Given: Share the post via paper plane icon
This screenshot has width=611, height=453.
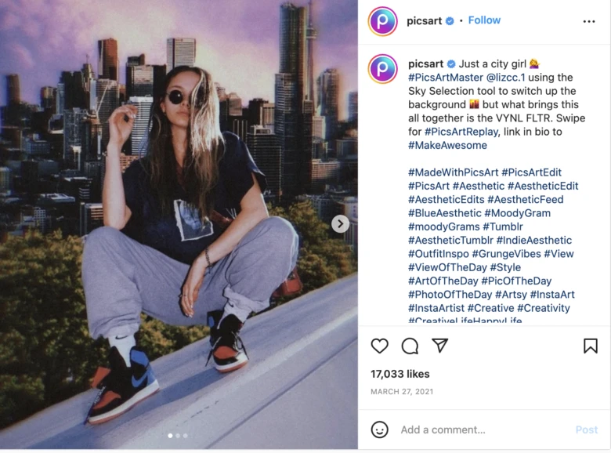Looking at the screenshot, I should click(440, 346).
